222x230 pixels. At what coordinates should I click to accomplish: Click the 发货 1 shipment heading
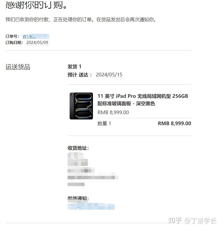click(74, 67)
